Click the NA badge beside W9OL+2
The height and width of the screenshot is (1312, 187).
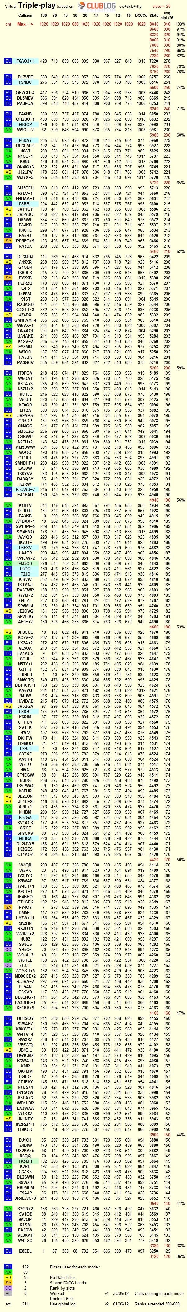pos(8,130)
